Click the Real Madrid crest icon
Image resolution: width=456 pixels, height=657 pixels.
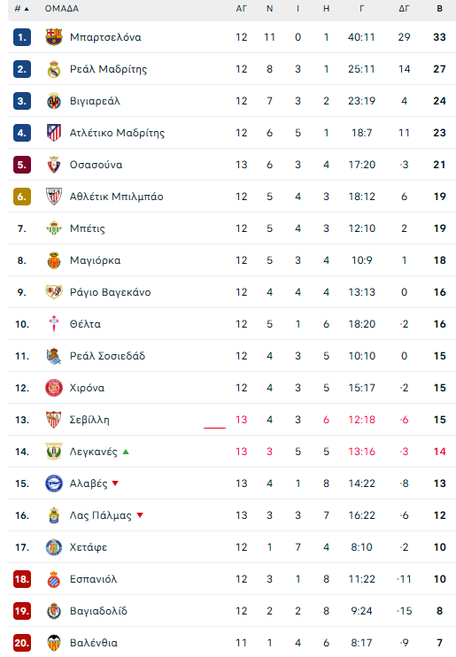54,69
